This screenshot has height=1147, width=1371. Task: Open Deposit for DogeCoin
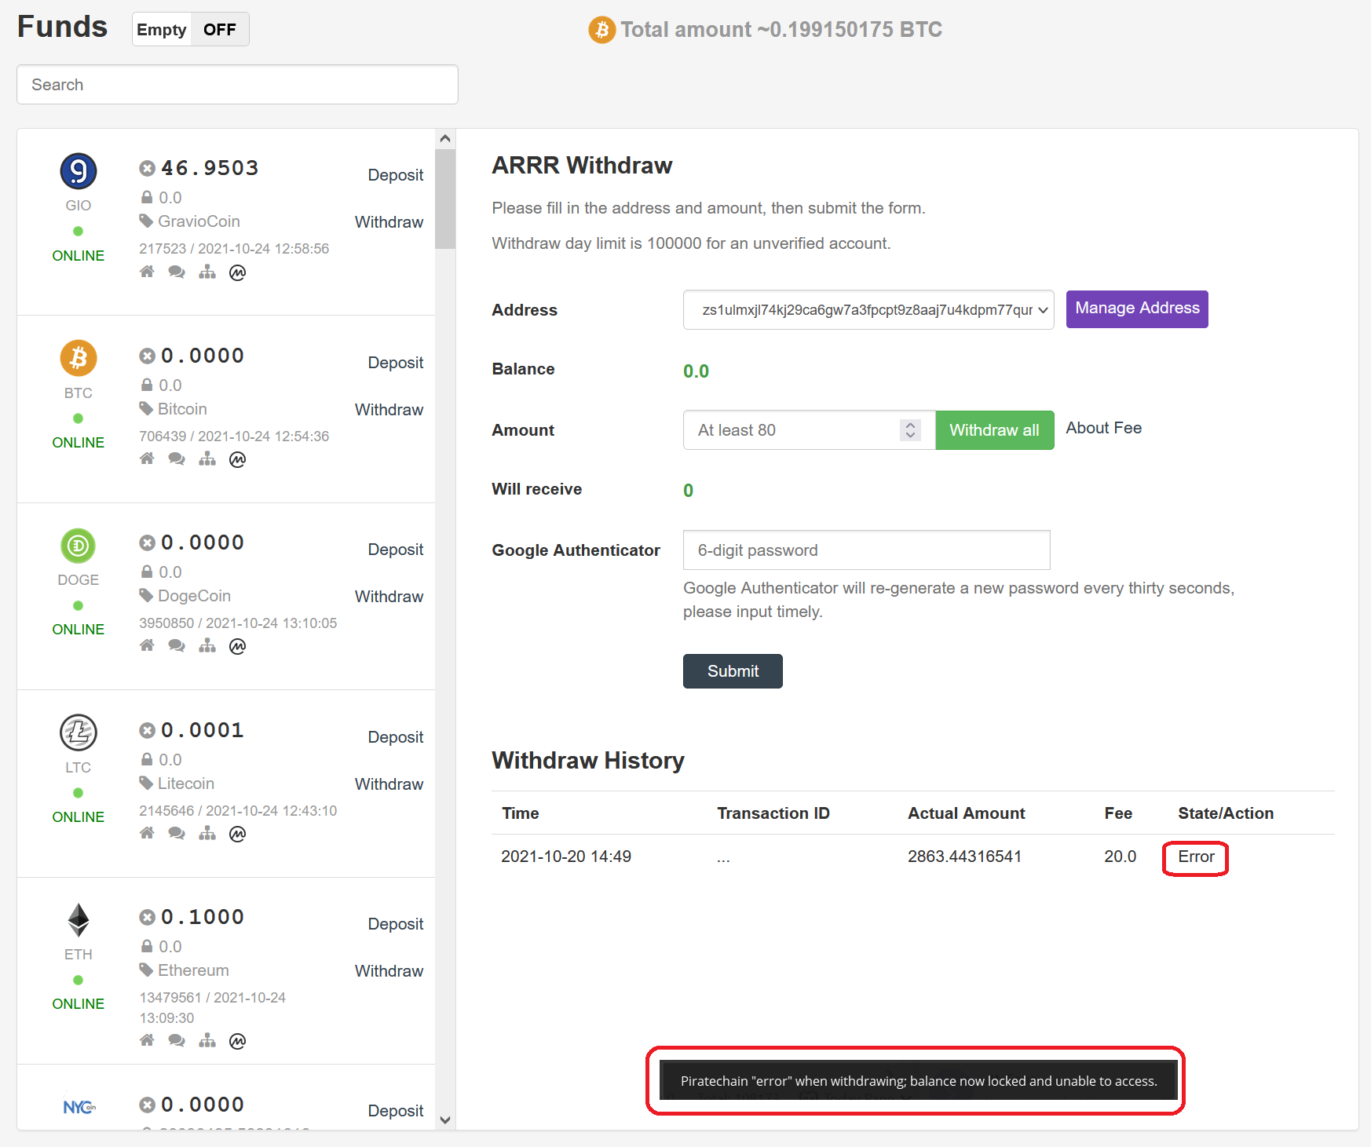pos(395,550)
